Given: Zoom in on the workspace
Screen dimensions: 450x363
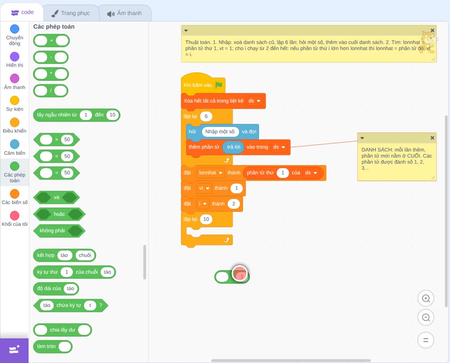Looking at the screenshot, I should (426, 299).
